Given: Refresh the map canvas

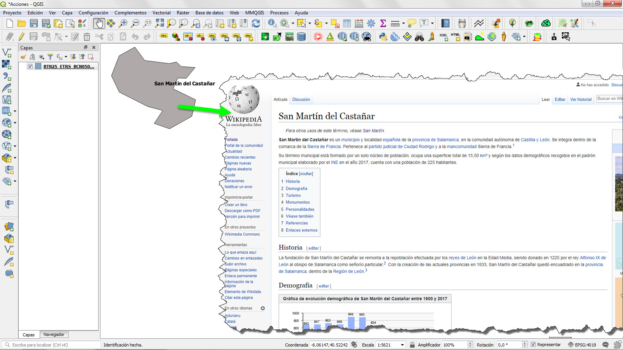Looking at the screenshot, I should [256, 23].
